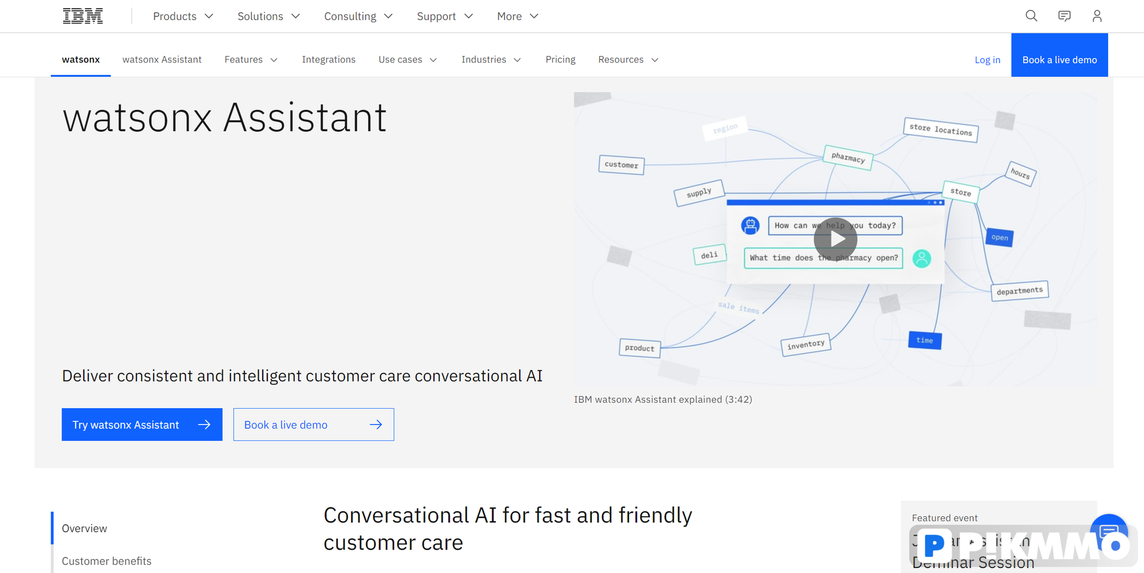Open the Features dropdown

point(251,60)
